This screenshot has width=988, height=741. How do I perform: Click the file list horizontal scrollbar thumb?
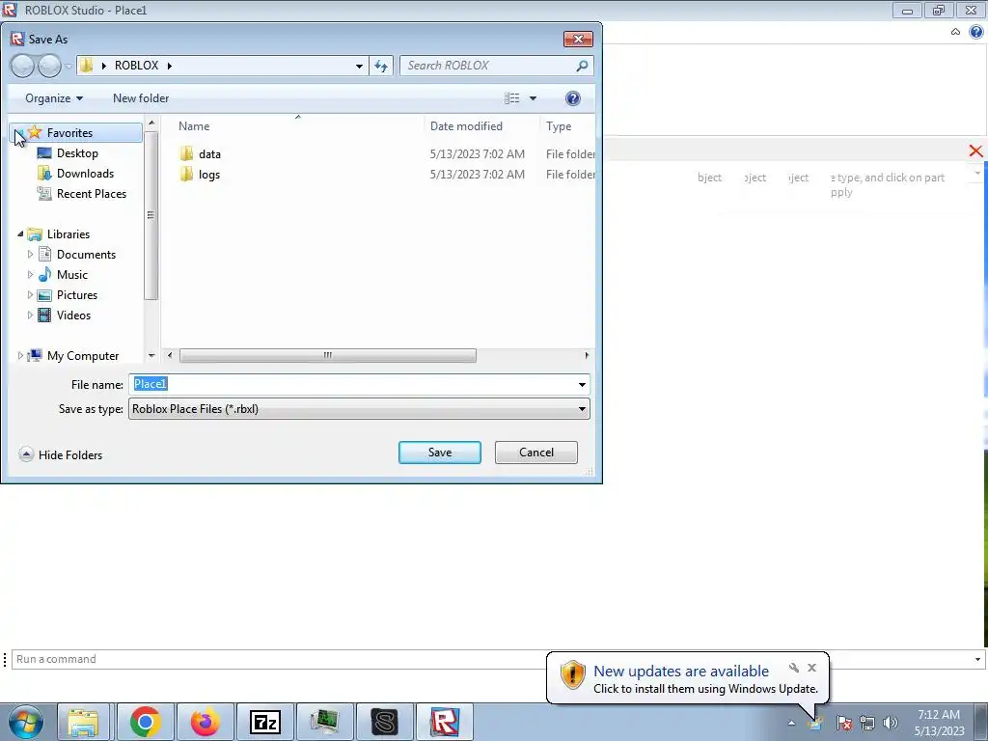click(x=328, y=355)
